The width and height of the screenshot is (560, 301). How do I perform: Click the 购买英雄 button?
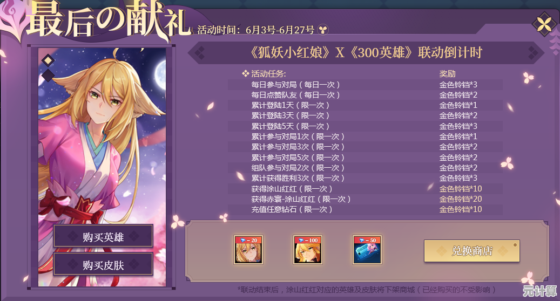coord(103,236)
